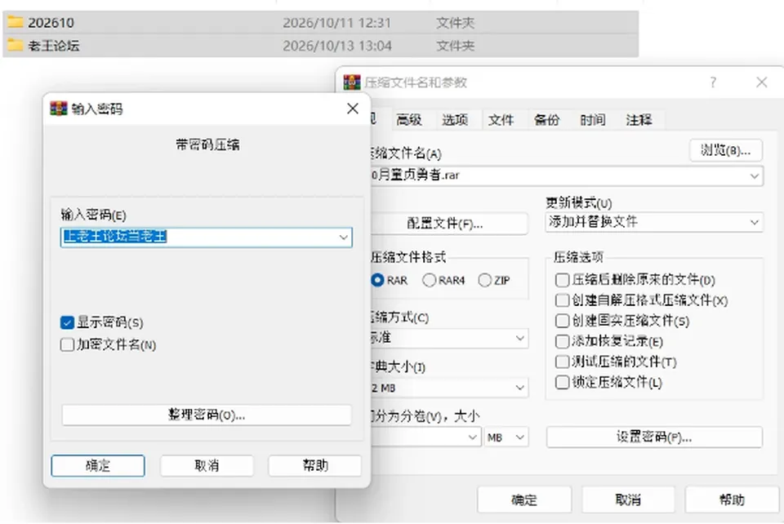Select the RAR format radio button

tap(377, 280)
